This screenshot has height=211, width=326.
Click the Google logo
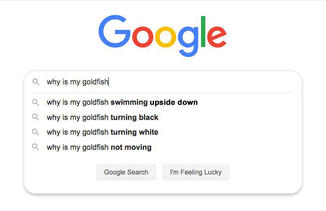pyautogui.click(x=163, y=36)
